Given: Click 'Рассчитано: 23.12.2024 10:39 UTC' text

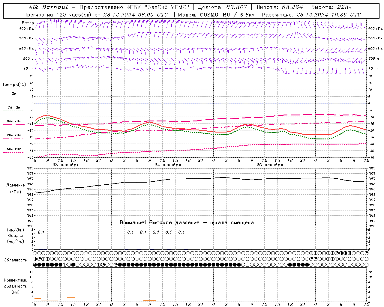Looking at the screenshot, I should tap(311, 15).
